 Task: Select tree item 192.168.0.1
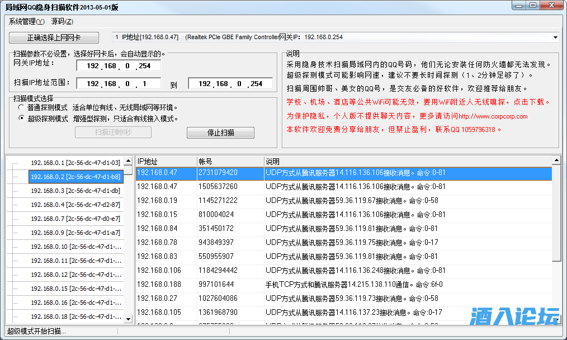[75, 163]
